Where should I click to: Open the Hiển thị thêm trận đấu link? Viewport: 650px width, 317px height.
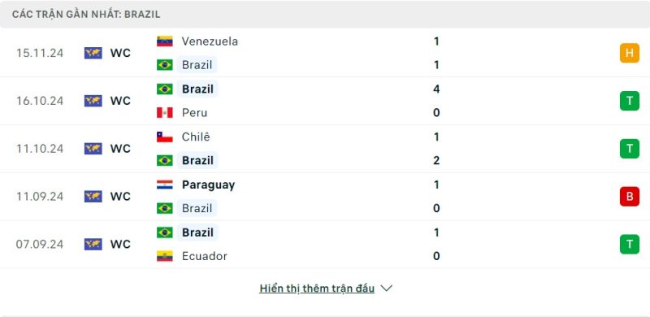click(x=317, y=289)
